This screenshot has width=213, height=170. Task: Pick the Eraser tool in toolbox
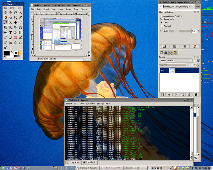click(16, 37)
